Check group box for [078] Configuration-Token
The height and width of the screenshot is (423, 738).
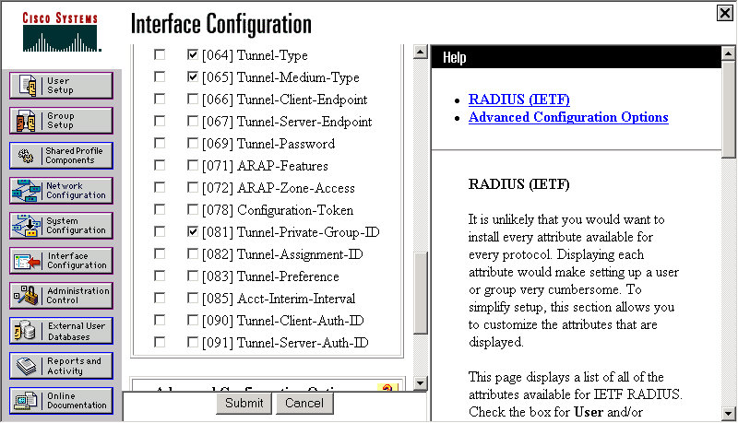pyautogui.click(x=193, y=209)
